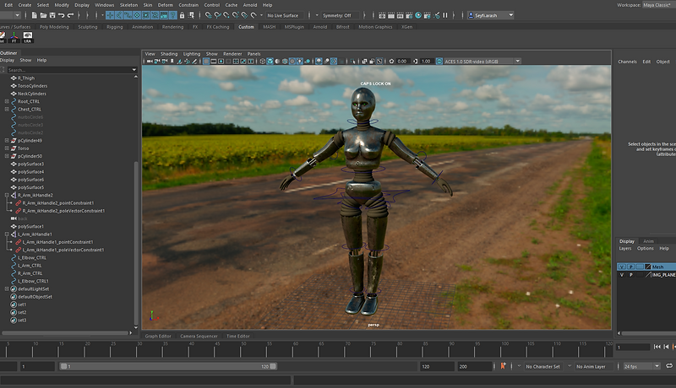Open the Symmetry: Off dropdown

(x=340, y=15)
